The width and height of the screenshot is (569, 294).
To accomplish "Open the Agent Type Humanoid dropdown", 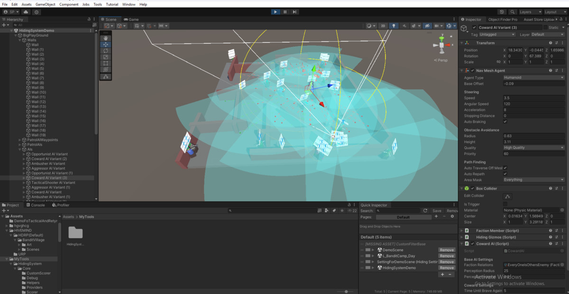I will coord(533,77).
